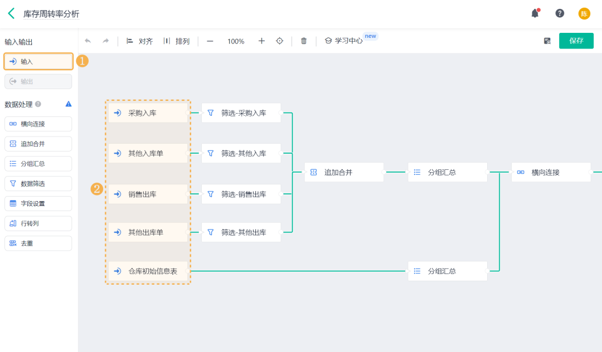Select the 数据筛选 tool in sidebar
602x352 pixels.
click(38, 184)
